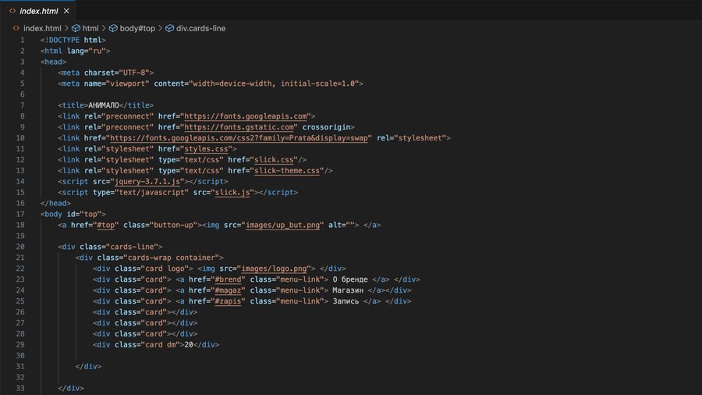
Task: Follow the https://fonts.googleapis.com link
Action: (246, 116)
